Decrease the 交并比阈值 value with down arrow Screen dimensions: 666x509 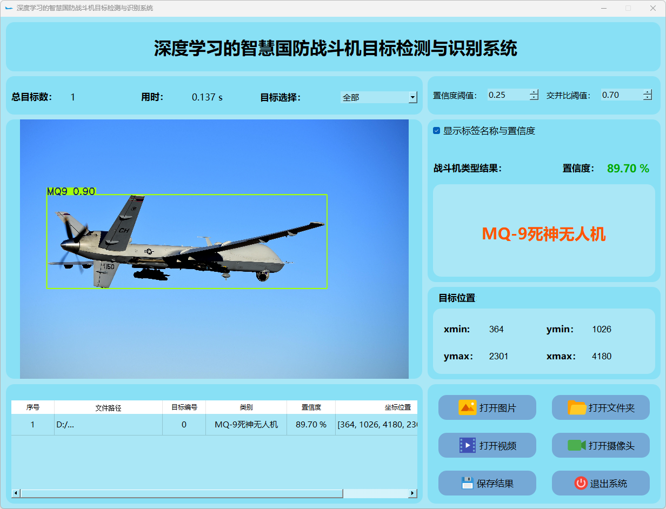[x=648, y=98]
